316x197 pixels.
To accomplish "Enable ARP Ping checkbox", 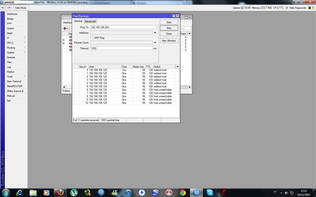I will pyautogui.click(x=92, y=38).
